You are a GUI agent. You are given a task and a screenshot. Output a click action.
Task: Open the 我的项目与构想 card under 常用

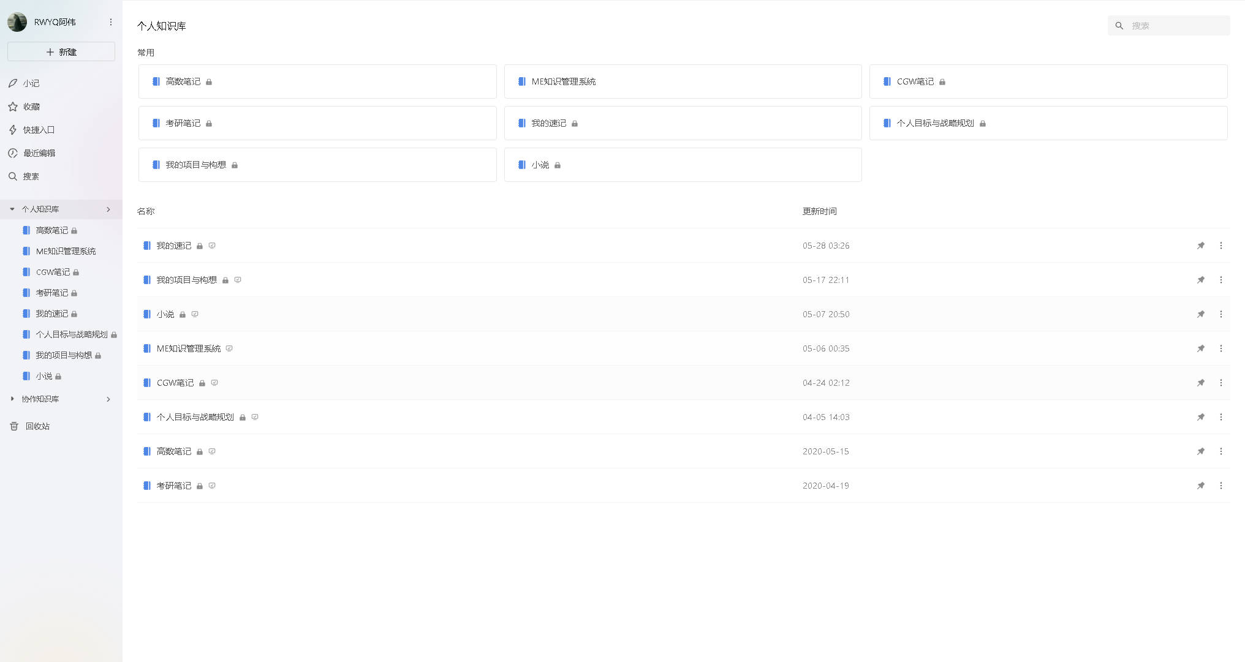pyautogui.click(x=317, y=165)
